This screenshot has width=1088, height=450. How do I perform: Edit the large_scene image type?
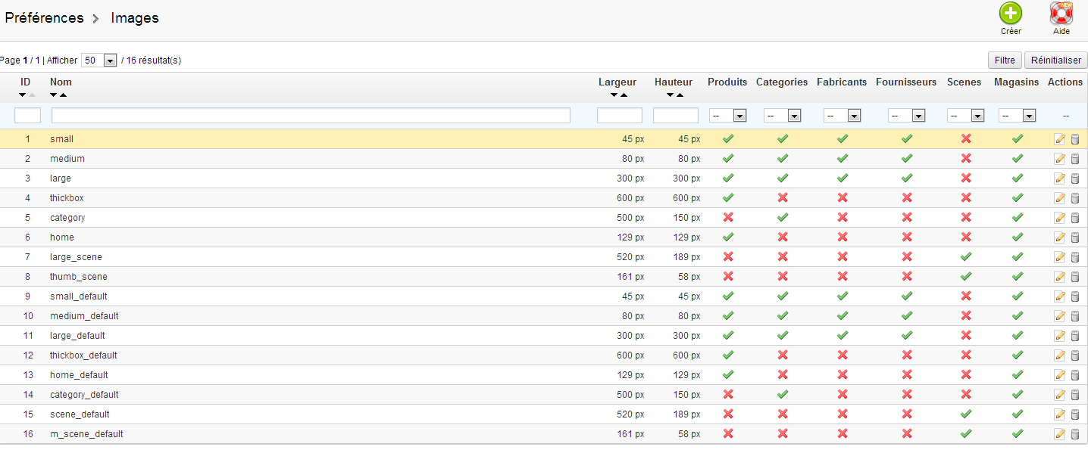(x=1060, y=257)
